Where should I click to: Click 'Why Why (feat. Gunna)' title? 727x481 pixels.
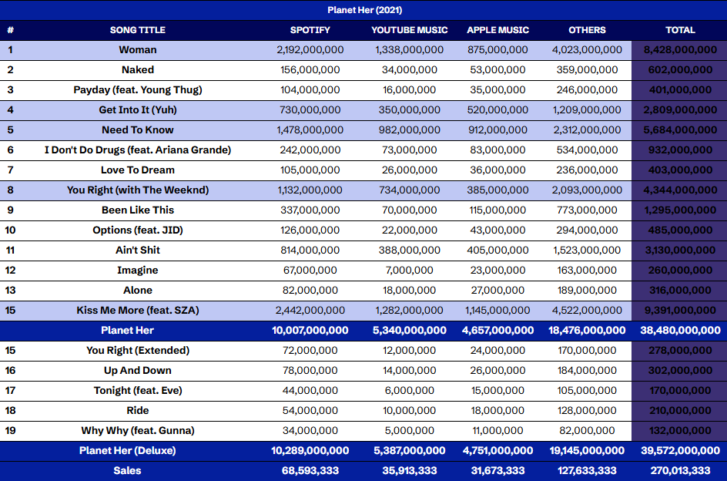[x=138, y=430]
